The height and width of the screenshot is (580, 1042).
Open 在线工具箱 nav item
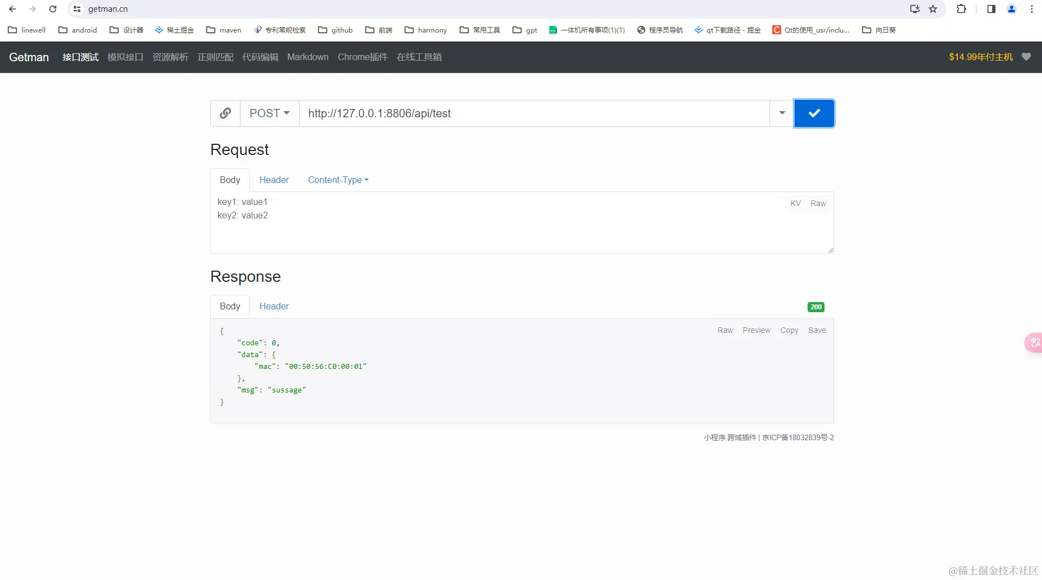[419, 57]
